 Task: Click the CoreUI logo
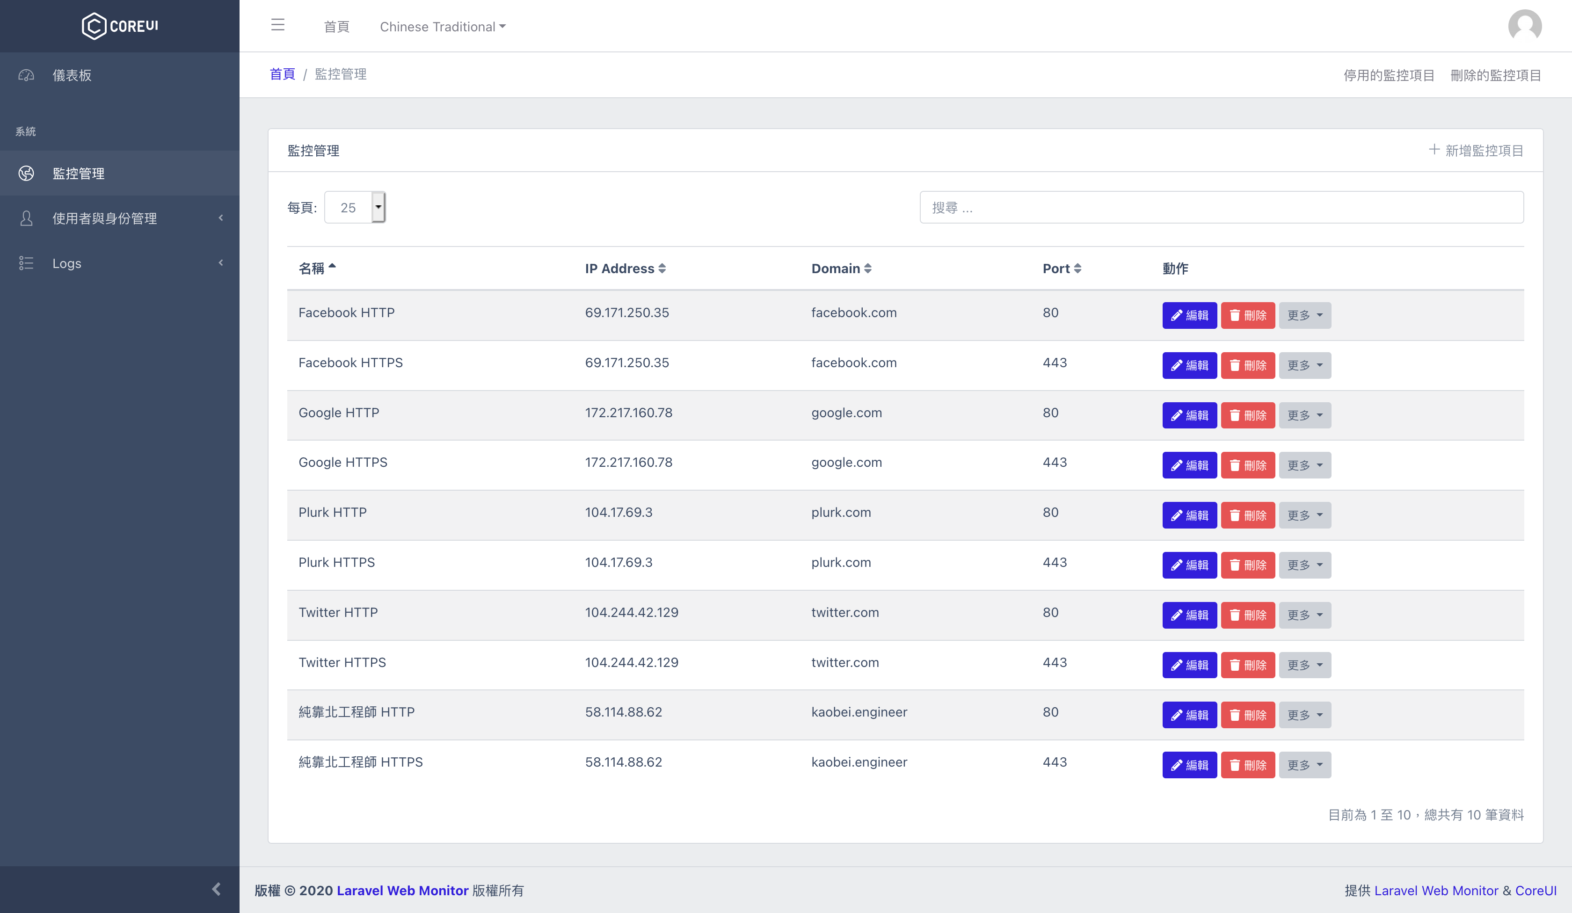pos(120,26)
